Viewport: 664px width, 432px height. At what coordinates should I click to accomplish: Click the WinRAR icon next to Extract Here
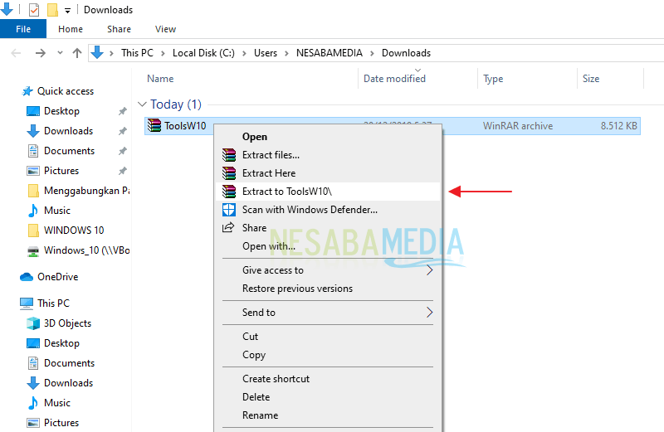click(x=229, y=173)
